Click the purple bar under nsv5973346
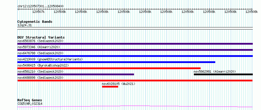261x110 pixels. [x=135, y=50]
